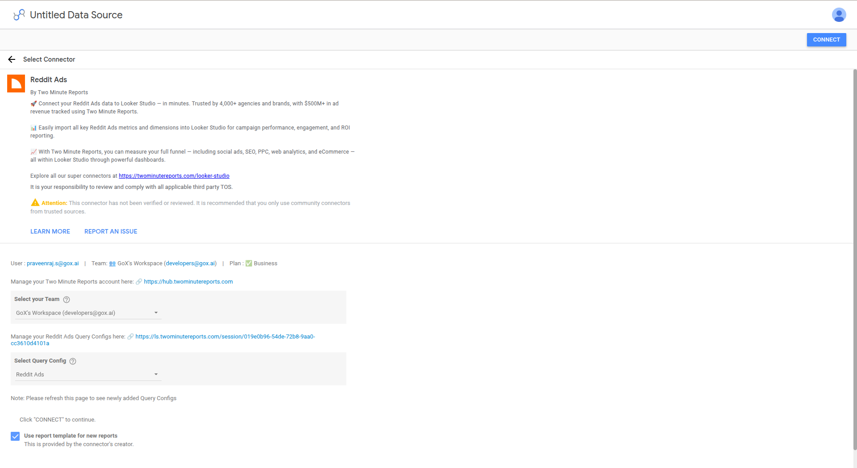Image resolution: width=857 pixels, height=468 pixels.
Task: Click the page vertical scrollbar
Action: pos(854,259)
